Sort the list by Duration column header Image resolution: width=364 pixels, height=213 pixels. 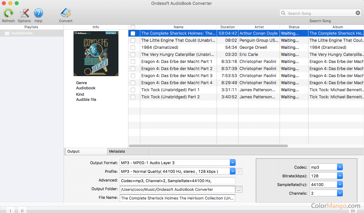coord(228,27)
